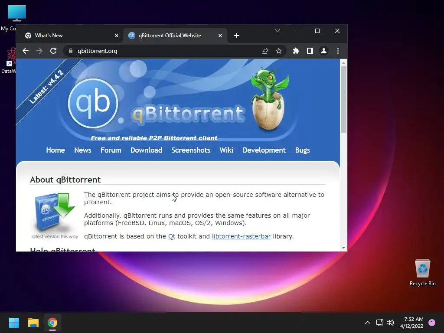444x333 pixels.
Task: Open the Chrome profile avatar
Action: click(323, 51)
